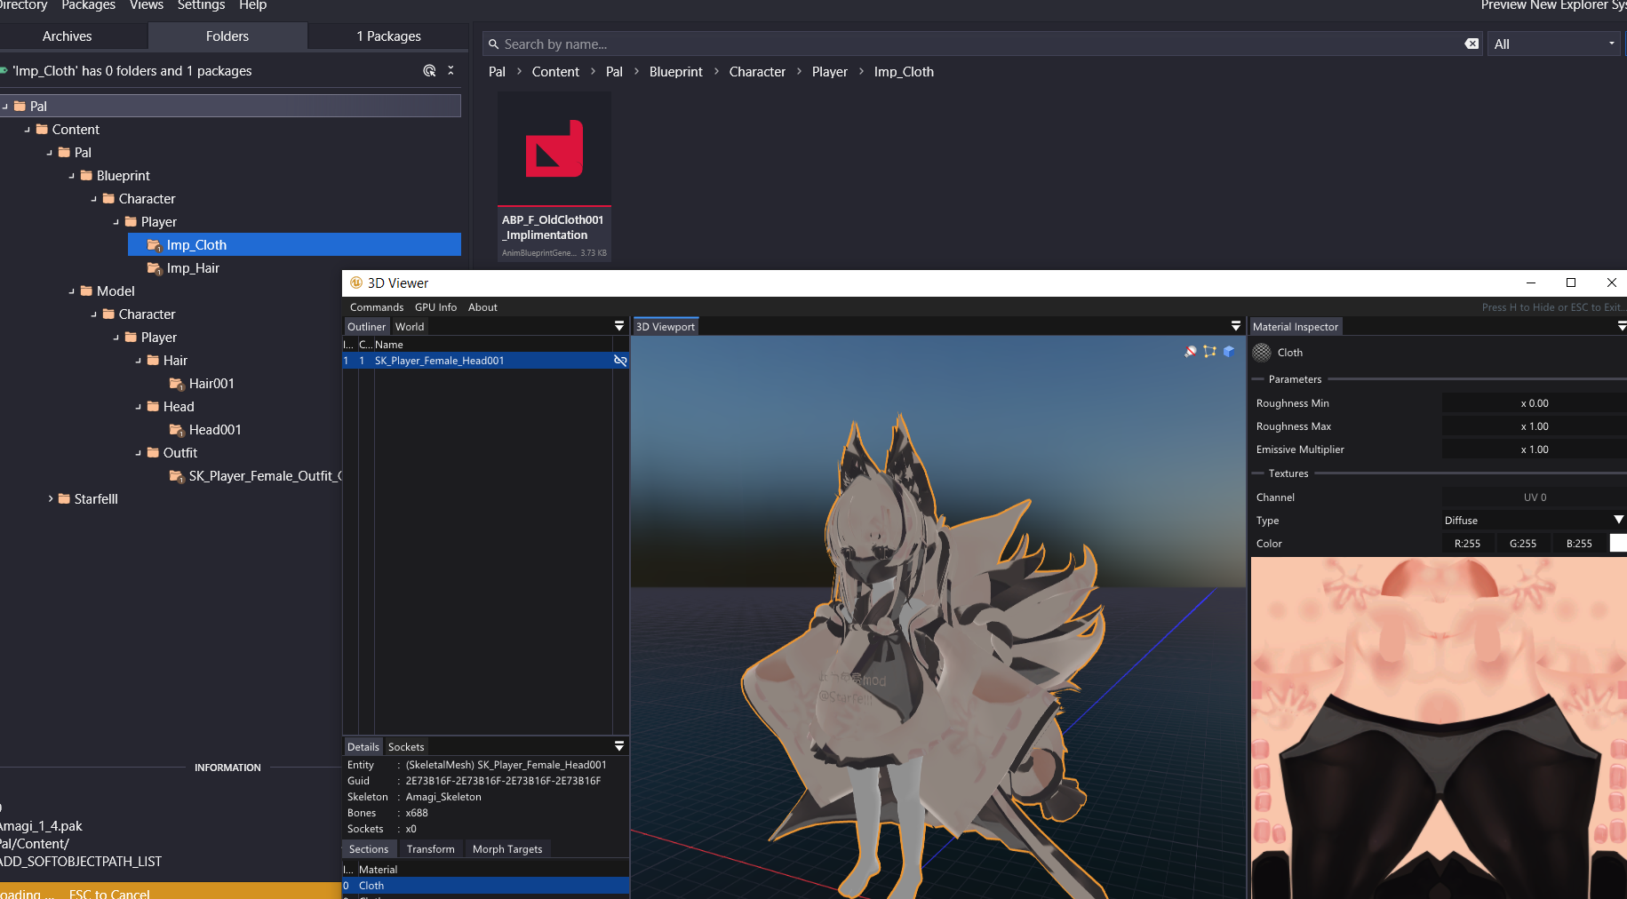Switch to the Morph Targets tab
This screenshot has height=899, width=1627.
pos(507,849)
